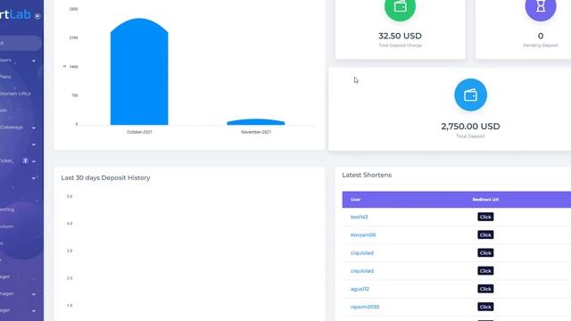This screenshot has height=321, width=571.
Task: Click the Click button in agus112 row
Action: pyautogui.click(x=485, y=289)
